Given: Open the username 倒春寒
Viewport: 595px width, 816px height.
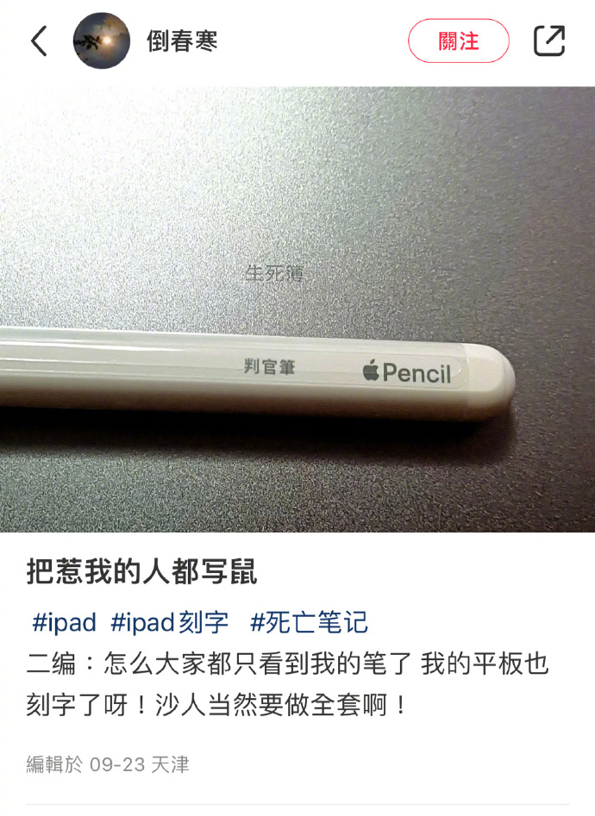Looking at the screenshot, I should click(182, 40).
